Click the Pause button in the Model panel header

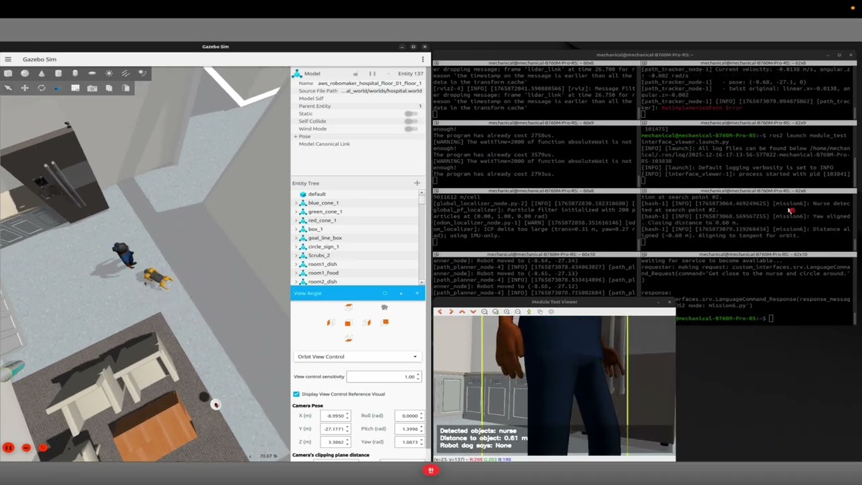point(371,73)
